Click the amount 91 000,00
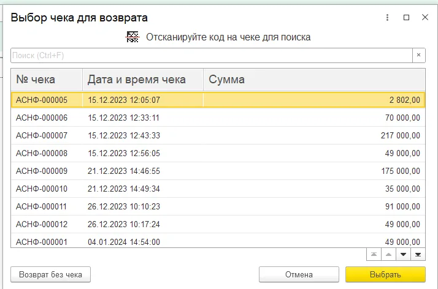The width and height of the screenshot is (438, 289). 402,206
